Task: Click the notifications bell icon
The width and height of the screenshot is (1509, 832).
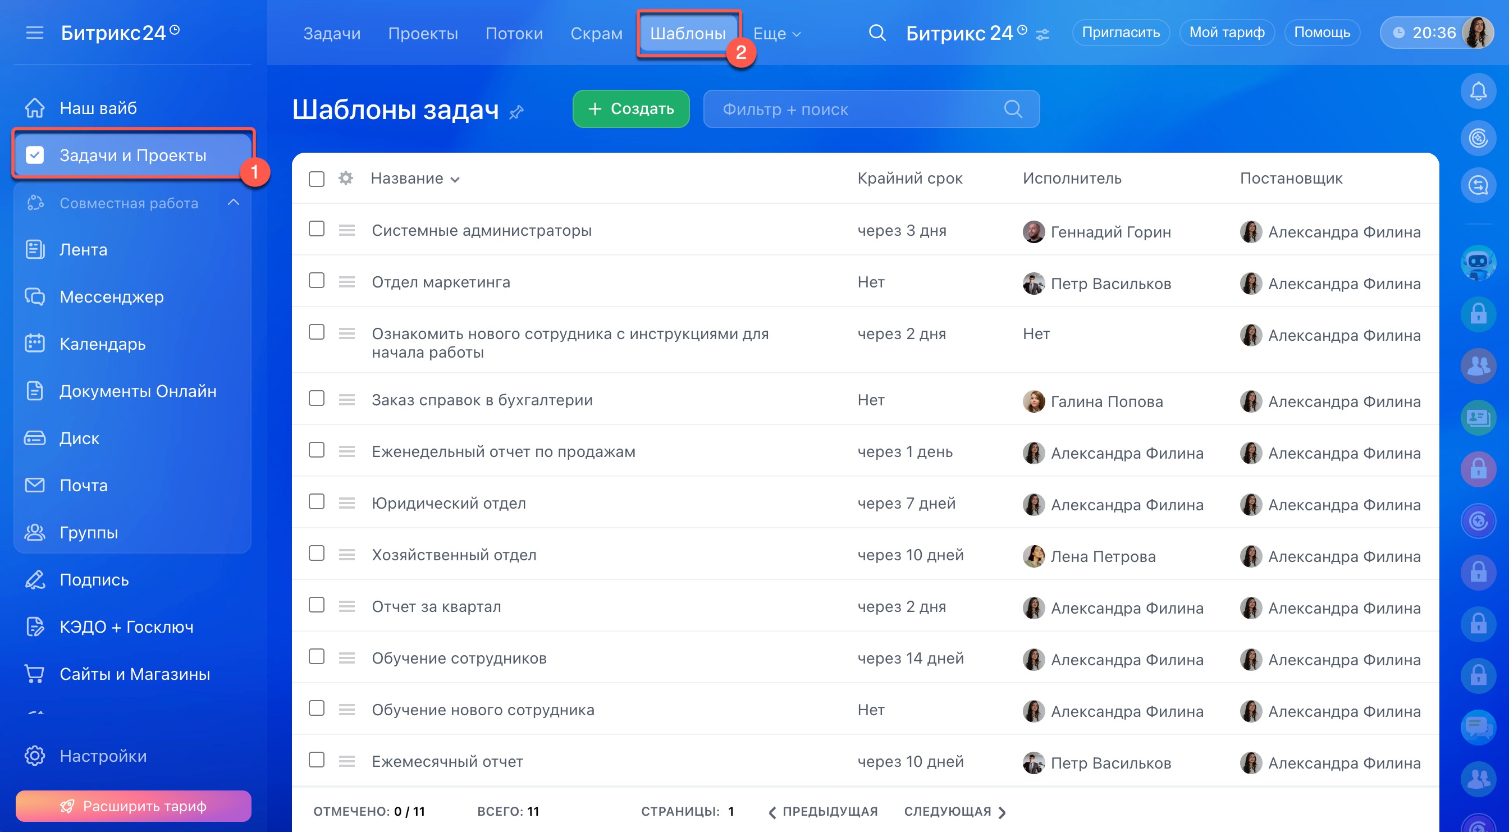Action: [1478, 92]
